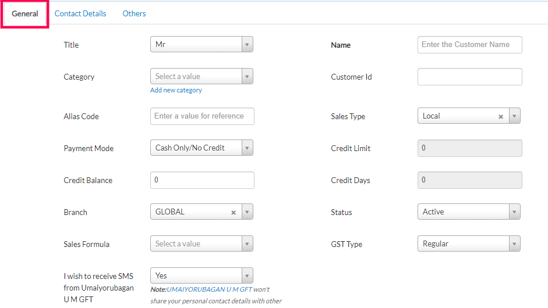The width and height of the screenshot is (548, 308).
Task: Click the Customer Id text box
Action: [x=469, y=77]
